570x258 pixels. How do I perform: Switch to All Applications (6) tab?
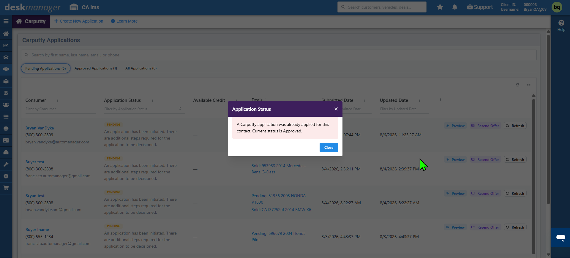[141, 68]
